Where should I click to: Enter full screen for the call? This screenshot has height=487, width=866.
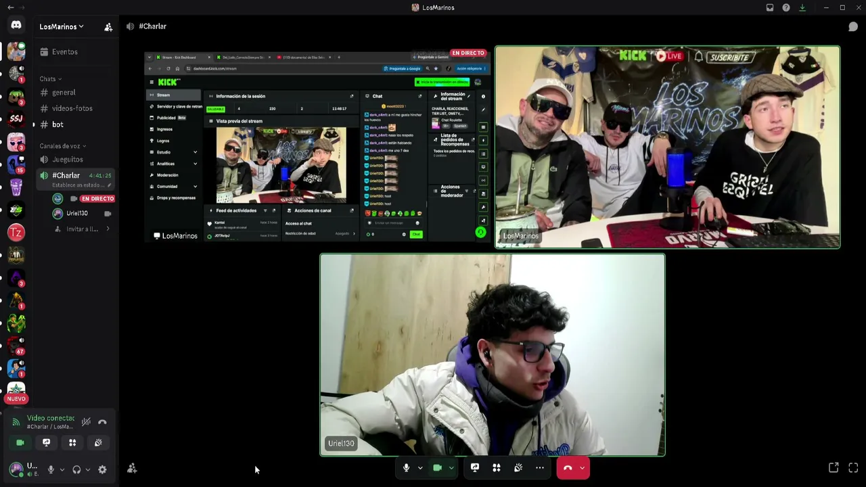click(853, 467)
